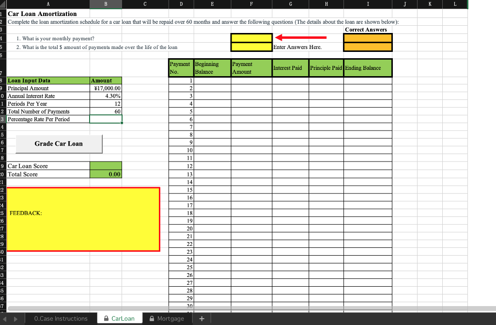
Task: Select column header B
Action: [106, 4]
